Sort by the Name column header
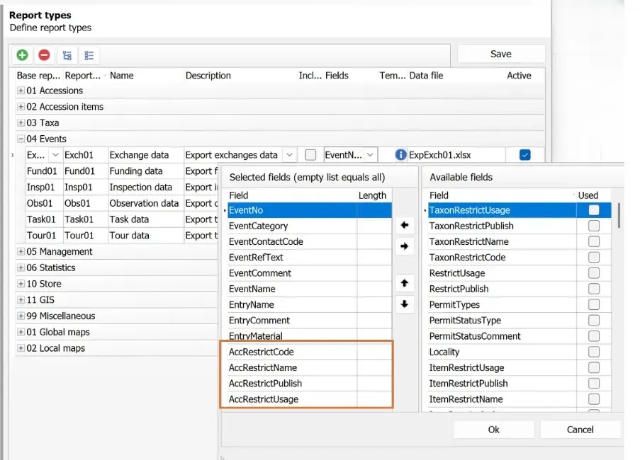 click(122, 76)
